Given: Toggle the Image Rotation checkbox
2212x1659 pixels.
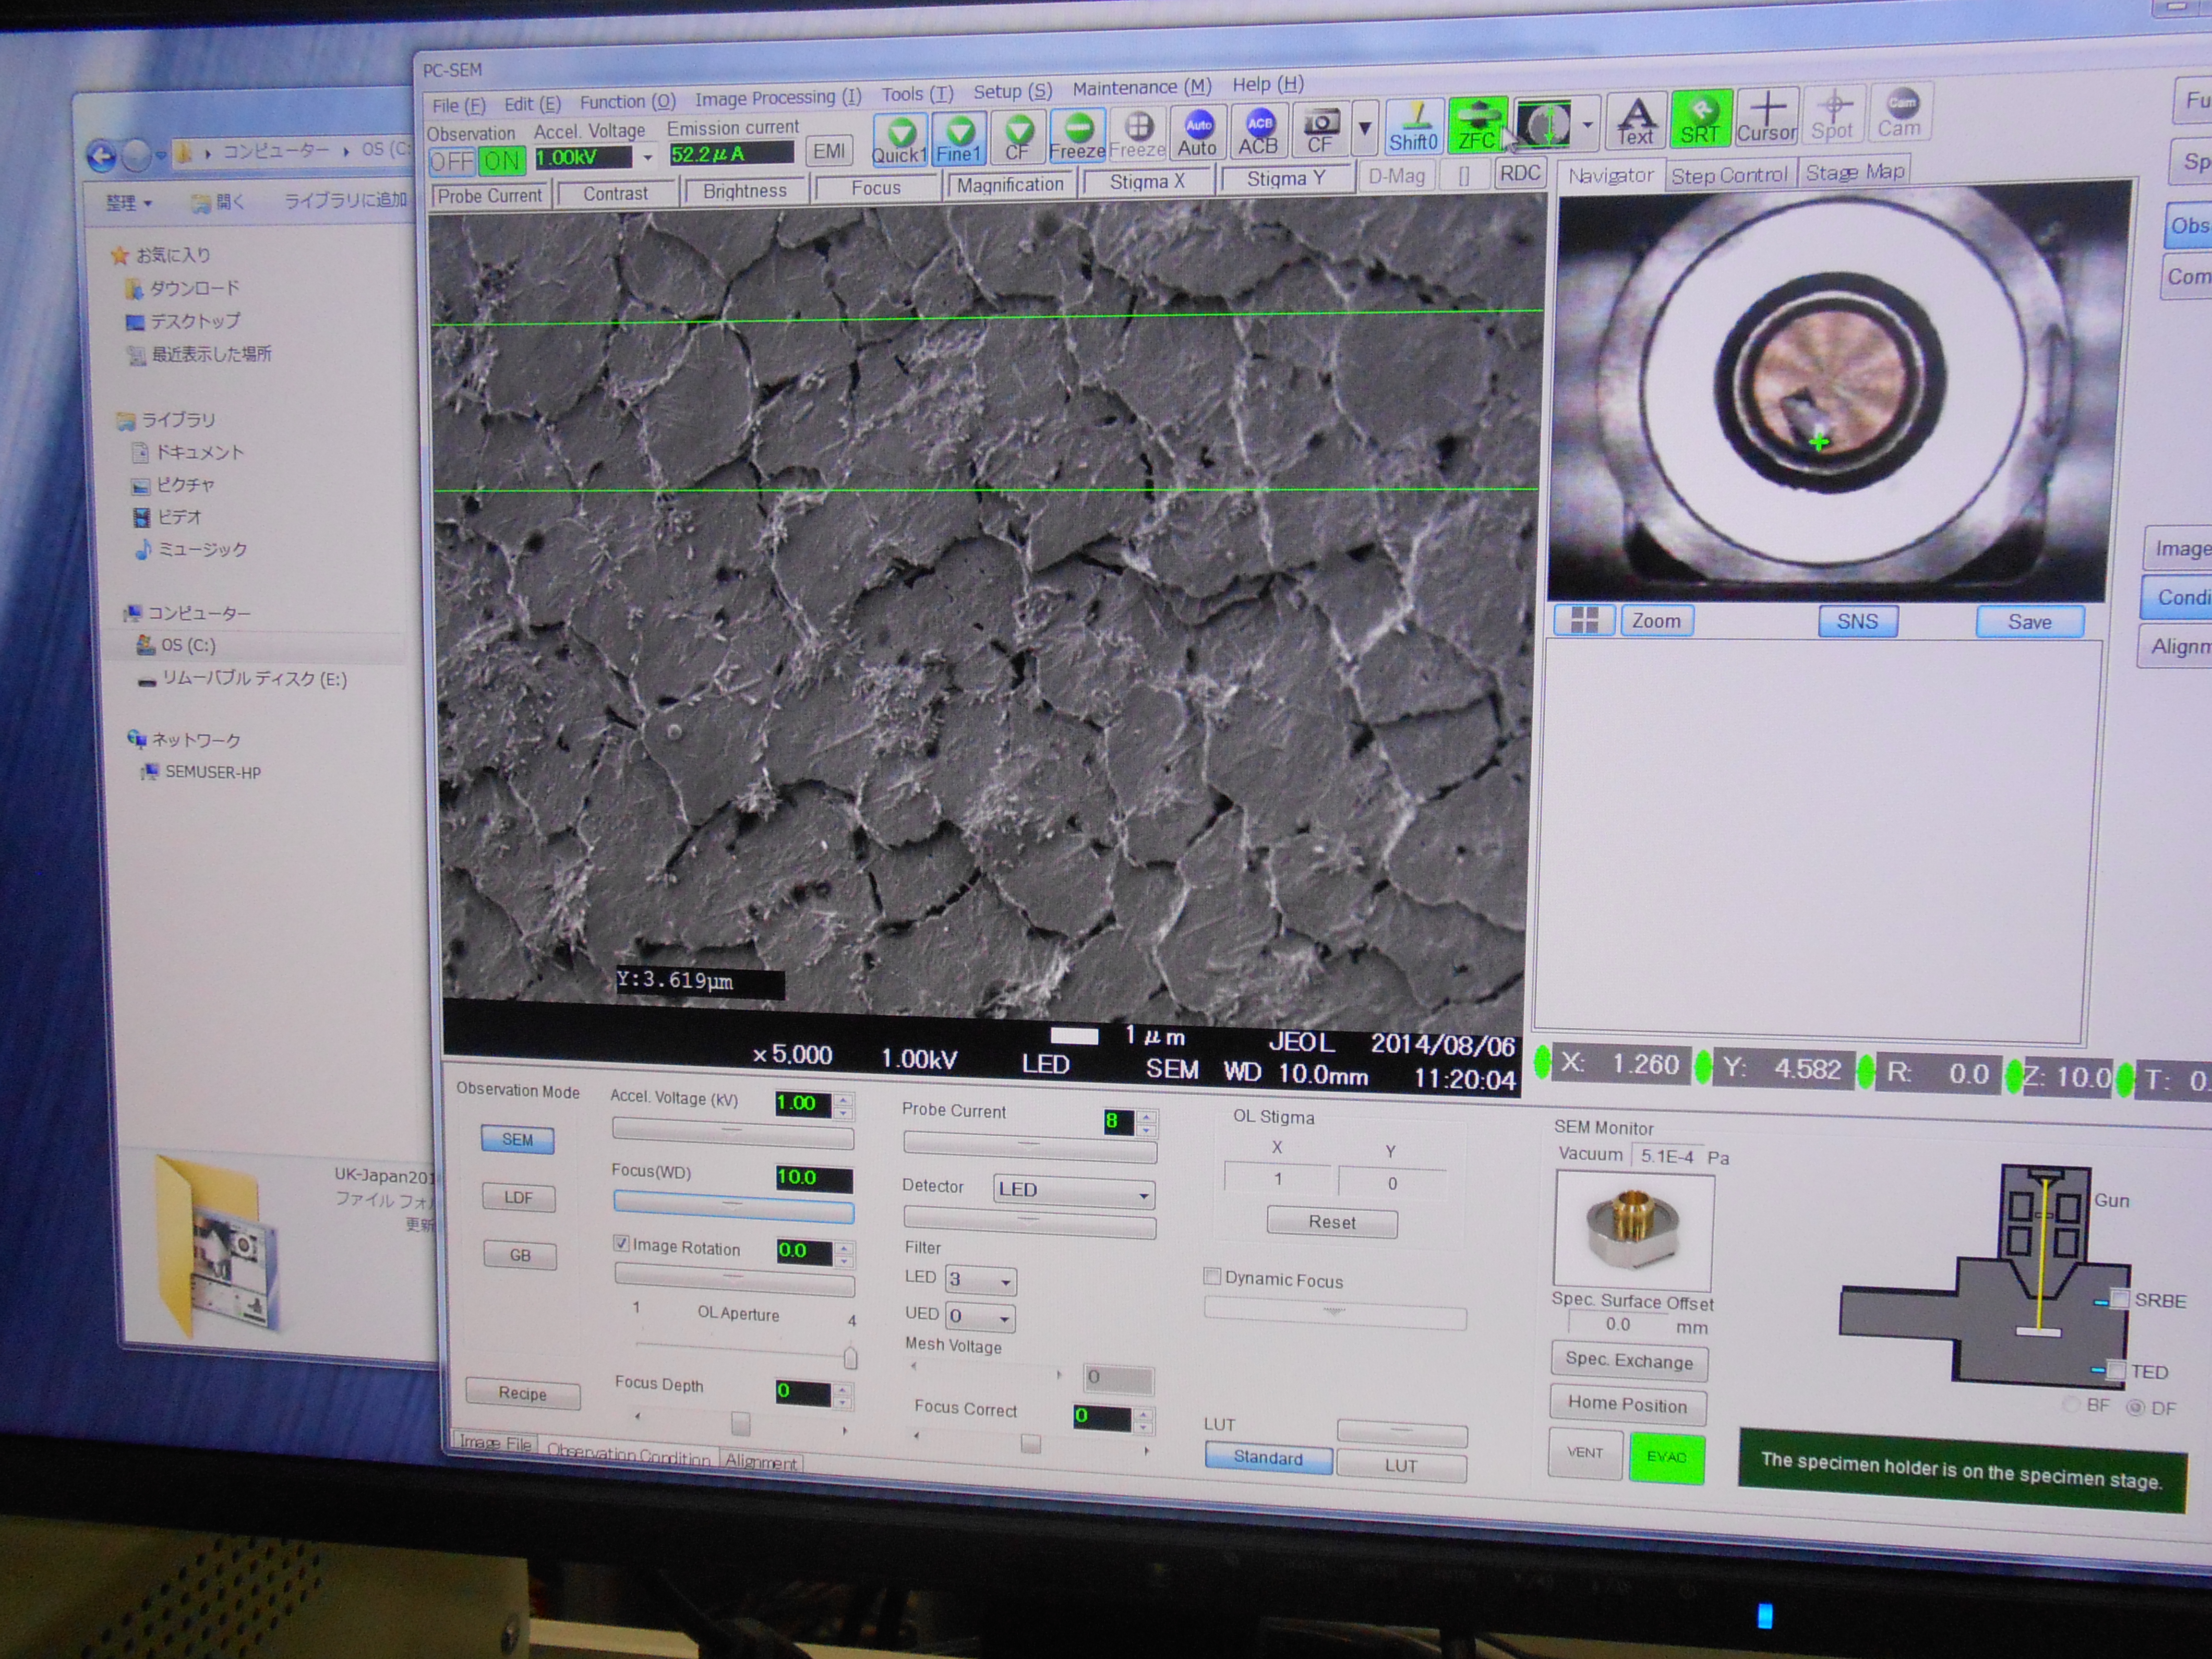Looking at the screenshot, I should pyautogui.click(x=621, y=1243).
